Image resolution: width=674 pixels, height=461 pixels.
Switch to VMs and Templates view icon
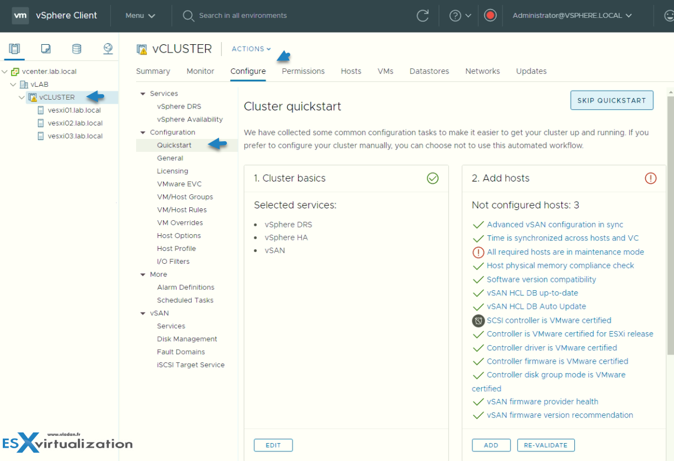[x=46, y=49]
